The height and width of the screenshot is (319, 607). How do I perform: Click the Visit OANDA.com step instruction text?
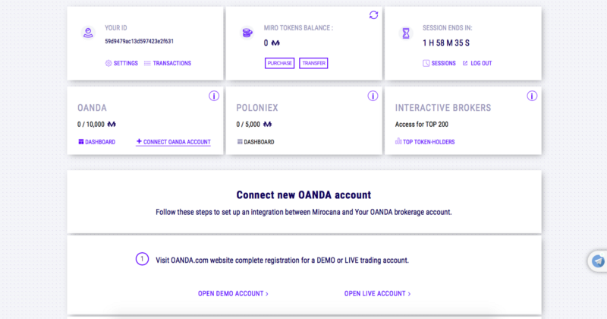point(282,260)
